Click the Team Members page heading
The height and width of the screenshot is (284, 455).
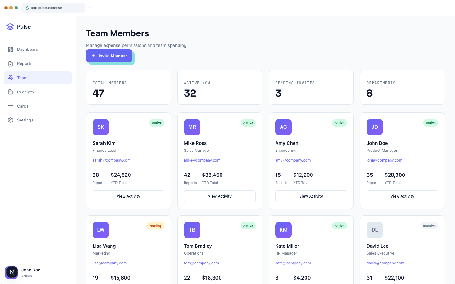coord(117,33)
